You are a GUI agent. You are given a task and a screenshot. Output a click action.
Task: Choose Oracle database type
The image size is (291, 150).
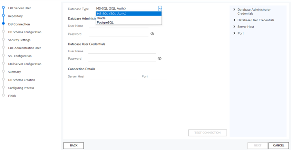point(129,18)
